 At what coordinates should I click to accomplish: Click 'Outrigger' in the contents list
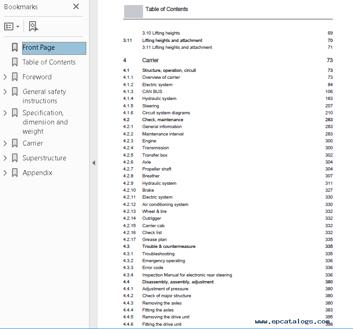pyautogui.click(x=151, y=218)
